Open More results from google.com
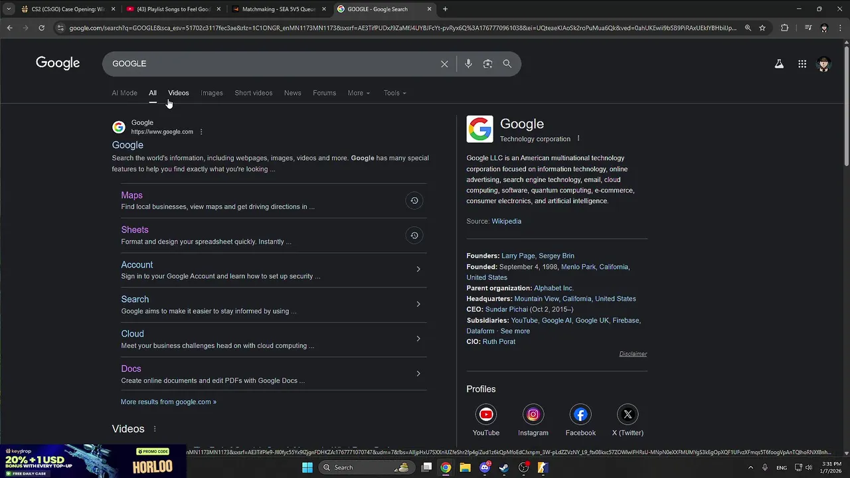Viewport: 850px width, 478px height. (169, 402)
